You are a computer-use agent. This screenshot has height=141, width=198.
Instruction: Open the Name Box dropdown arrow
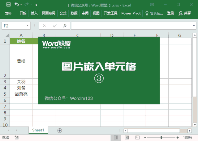coord(28,26)
